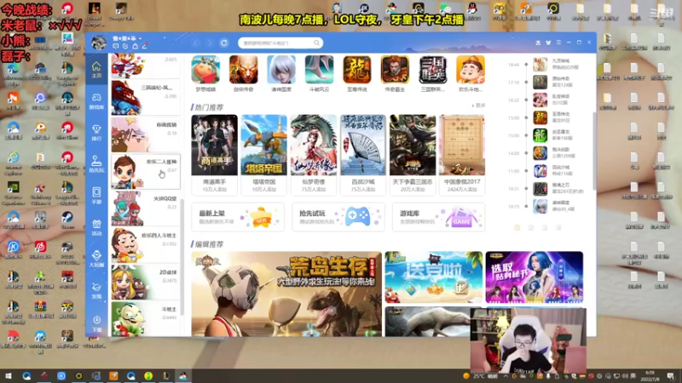
Task: Open the 下载 download manager sidebar item
Action: click(96, 323)
